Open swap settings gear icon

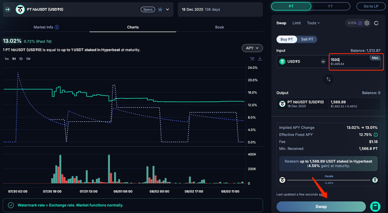[x=367, y=23]
